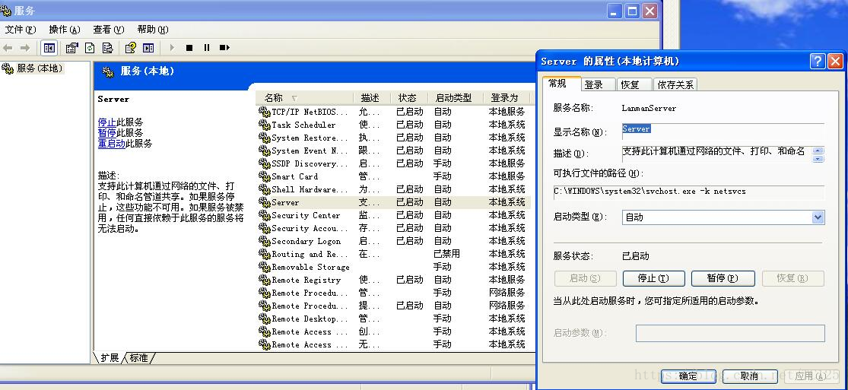This screenshot has height=390, width=848.
Task: Click the gear icon beside Smart Card
Action: 265,176
